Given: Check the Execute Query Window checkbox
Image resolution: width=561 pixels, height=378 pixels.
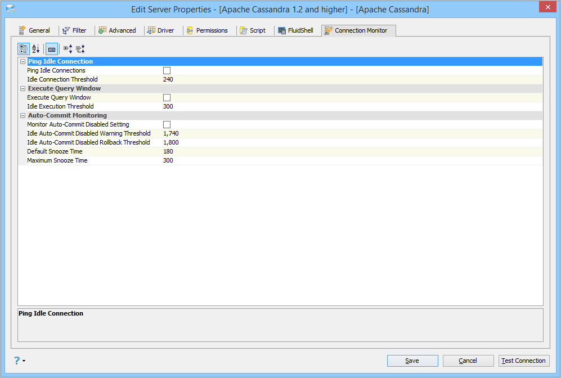Looking at the screenshot, I should coord(167,98).
